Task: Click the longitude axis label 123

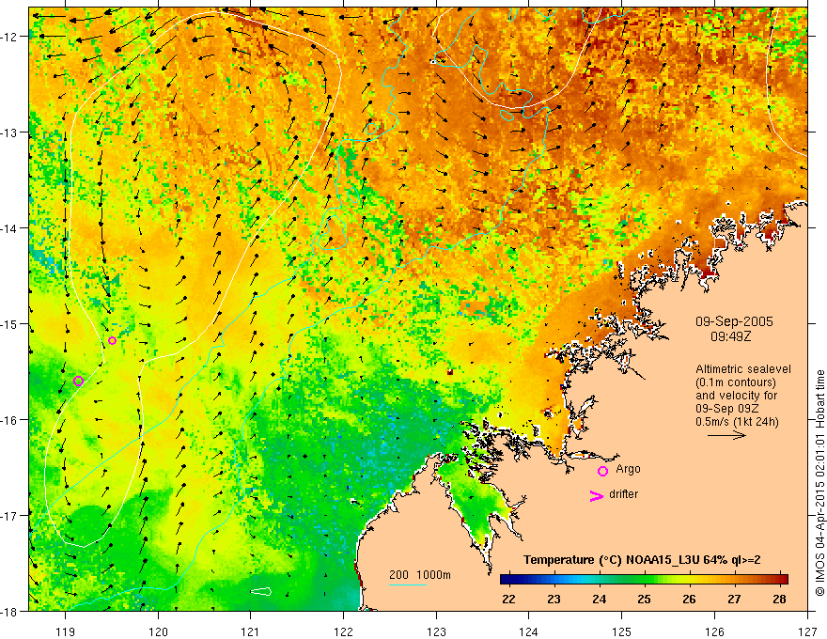Action: [436, 631]
